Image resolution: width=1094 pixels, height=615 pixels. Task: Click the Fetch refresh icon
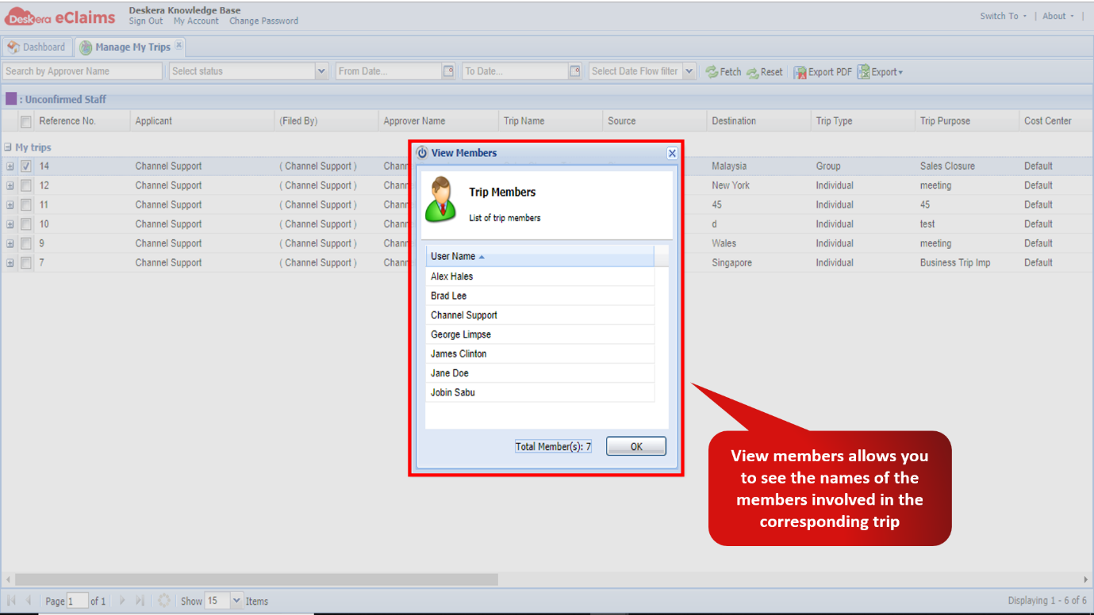point(712,72)
